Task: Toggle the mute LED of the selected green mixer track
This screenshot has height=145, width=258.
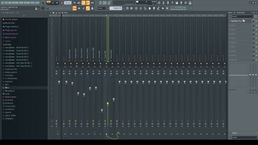Action: tap(106, 64)
